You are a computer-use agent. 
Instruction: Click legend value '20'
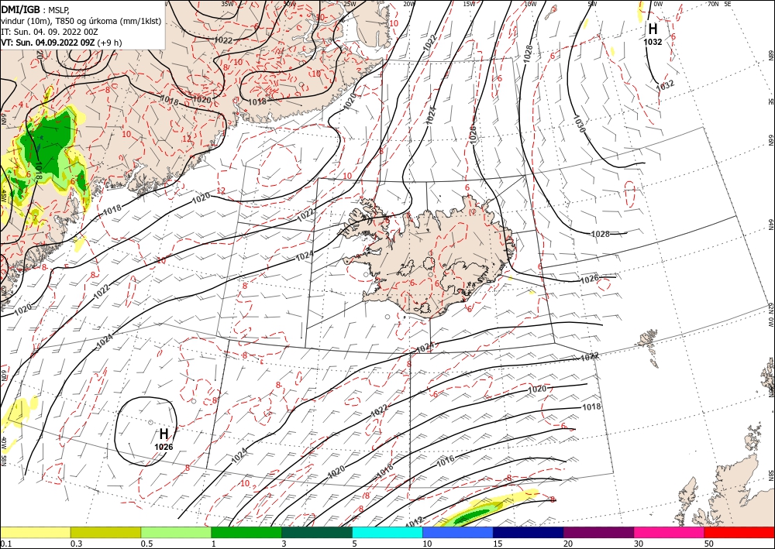[x=568, y=544]
